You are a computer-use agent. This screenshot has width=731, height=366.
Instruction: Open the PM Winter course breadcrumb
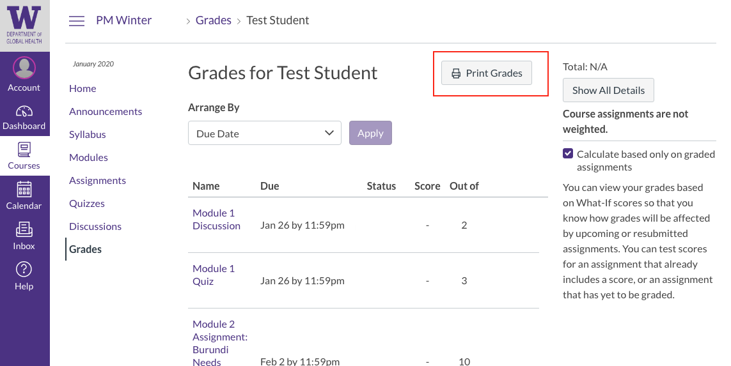coord(124,20)
